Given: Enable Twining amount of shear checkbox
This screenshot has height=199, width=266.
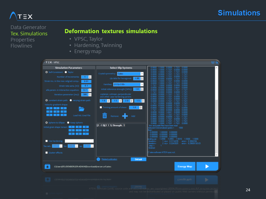Looking at the screenshot, I should click(101, 107).
